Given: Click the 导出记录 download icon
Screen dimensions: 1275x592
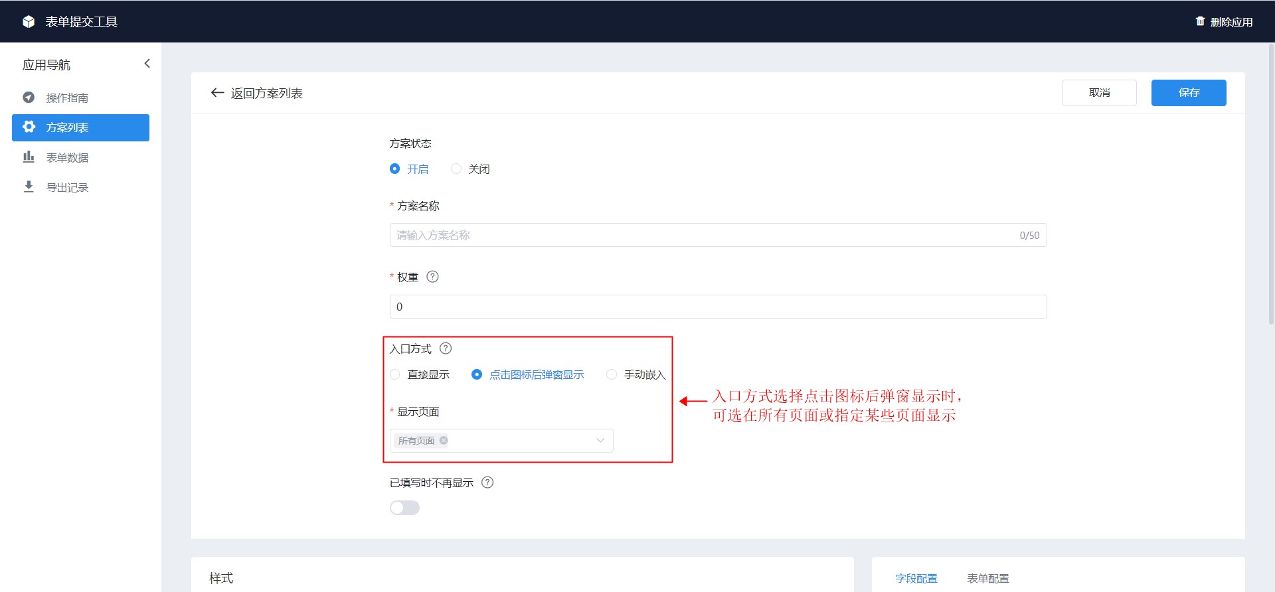Looking at the screenshot, I should point(29,186).
